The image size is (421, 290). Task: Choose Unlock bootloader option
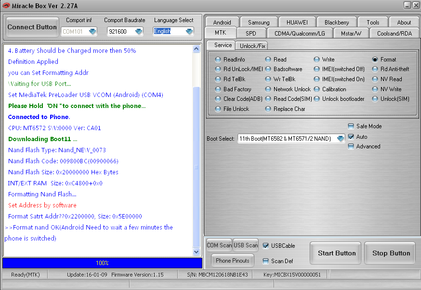tap(340, 99)
